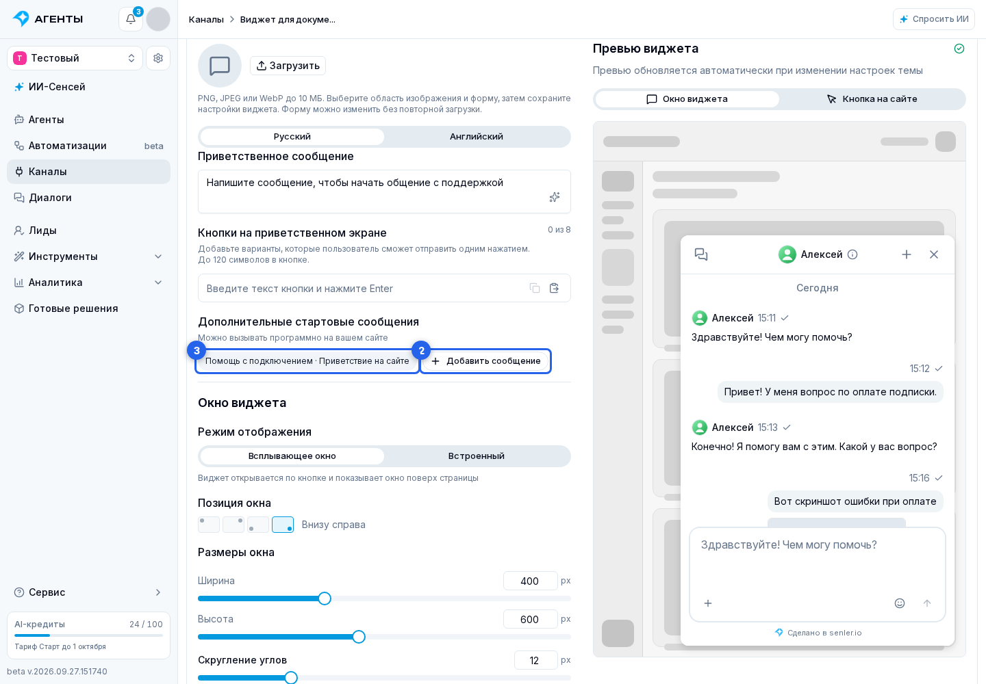Click the copy icon in button text field
The height and width of the screenshot is (684, 986).
535,288
